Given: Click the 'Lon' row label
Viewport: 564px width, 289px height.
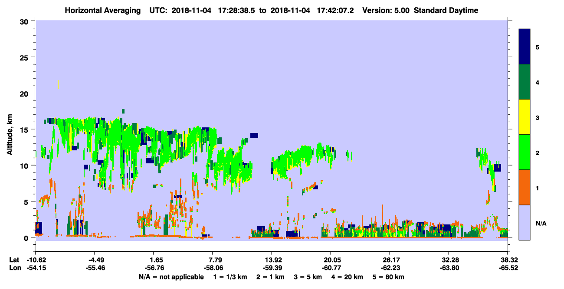Looking at the screenshot, I should point(14,268).
